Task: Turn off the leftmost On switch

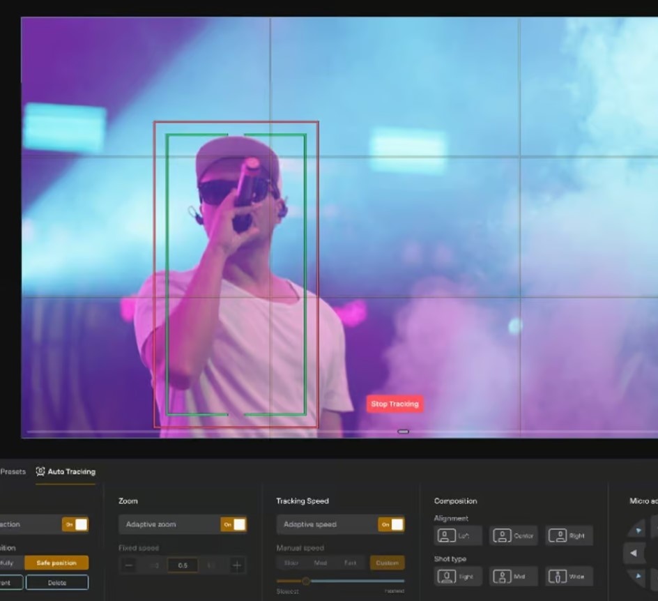Action: pos(75,524)
